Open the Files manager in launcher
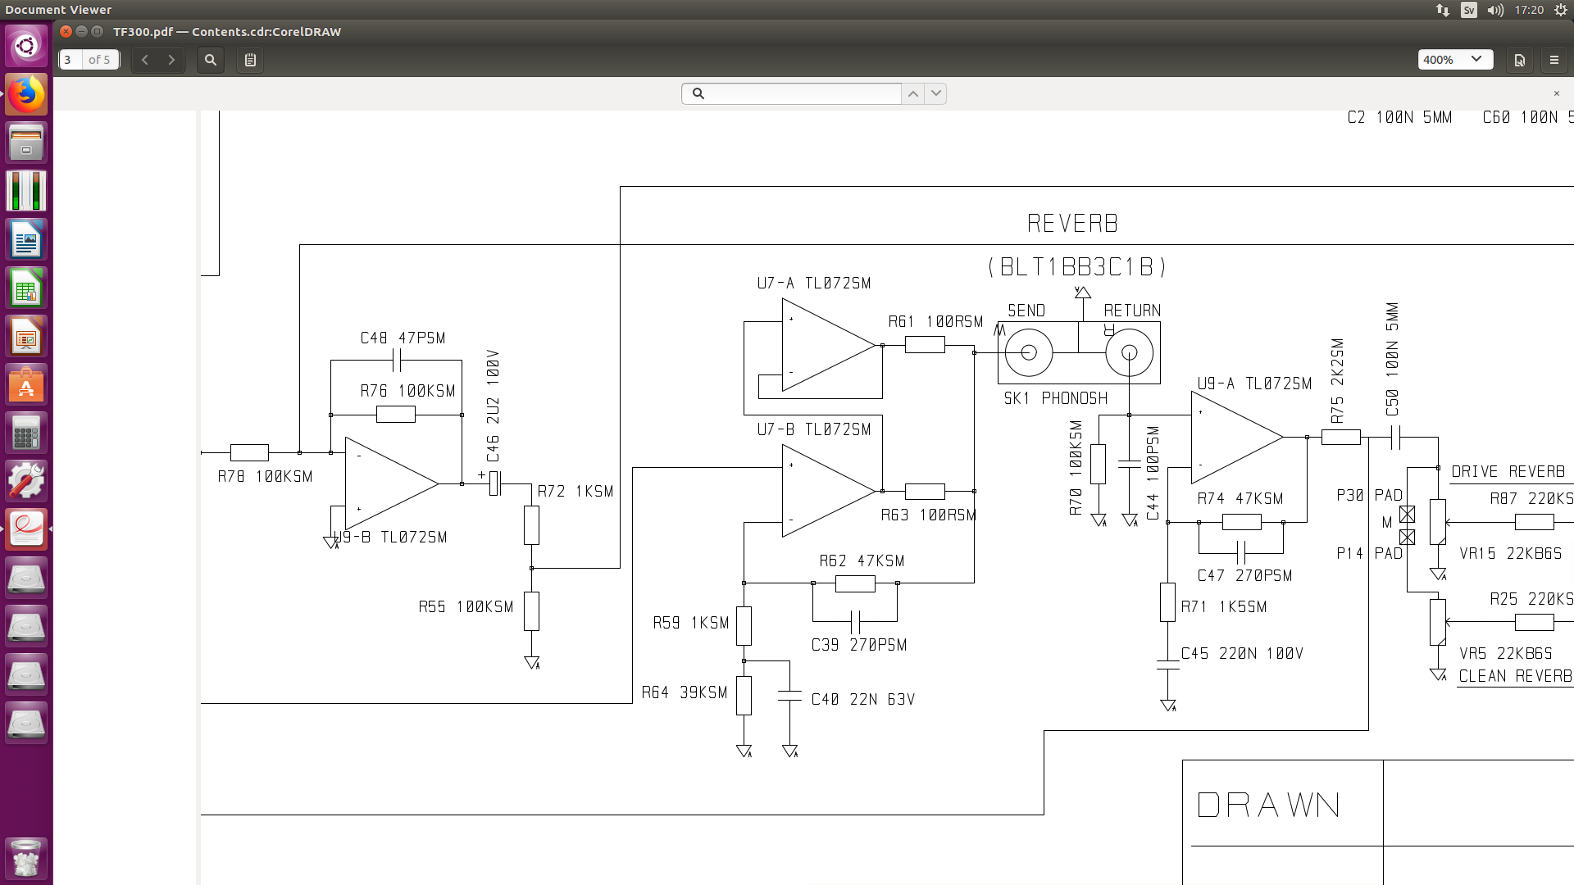 click(x=26, y=143)
